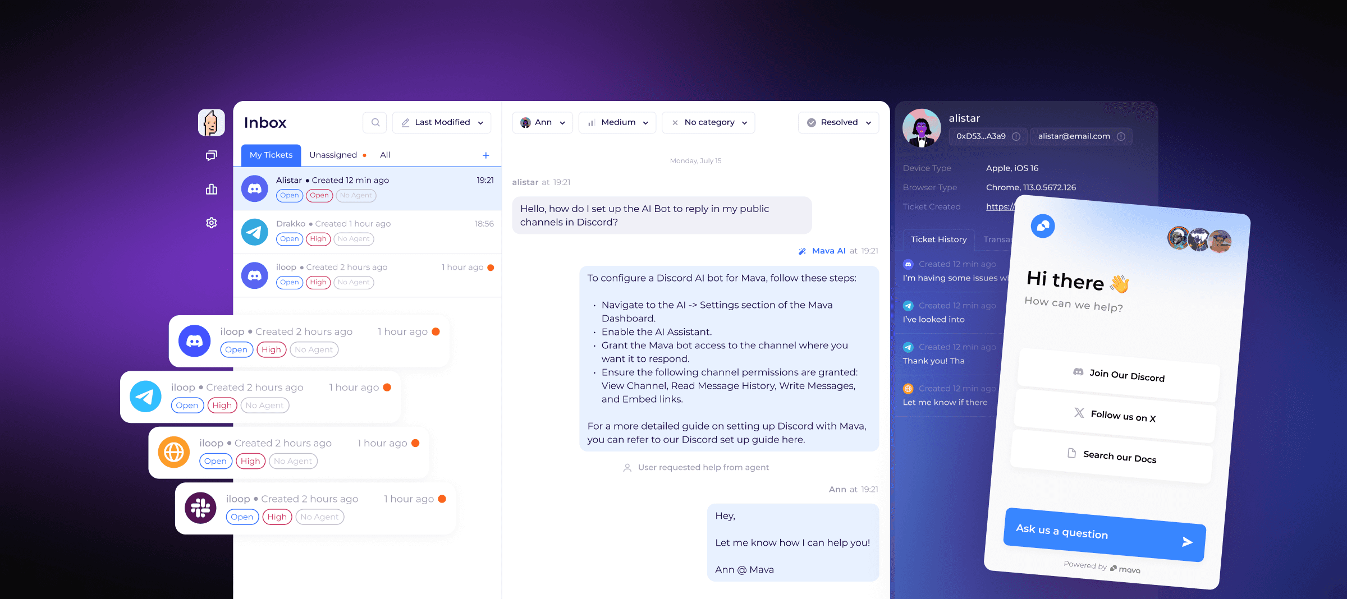Open settings via the sidebar gear icon
The width and height of the screenshot is (1347, 599).
coord(211,223)
